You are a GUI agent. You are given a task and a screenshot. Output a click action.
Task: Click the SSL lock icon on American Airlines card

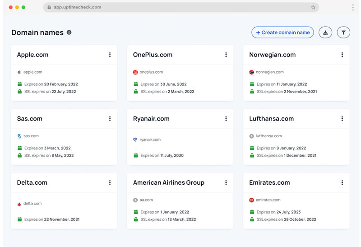pyautogui.click(x=136, y=219)
